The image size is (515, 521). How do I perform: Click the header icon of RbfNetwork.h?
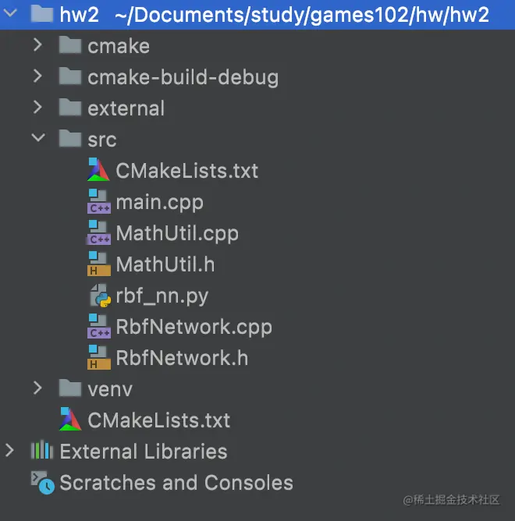(99, 357)
